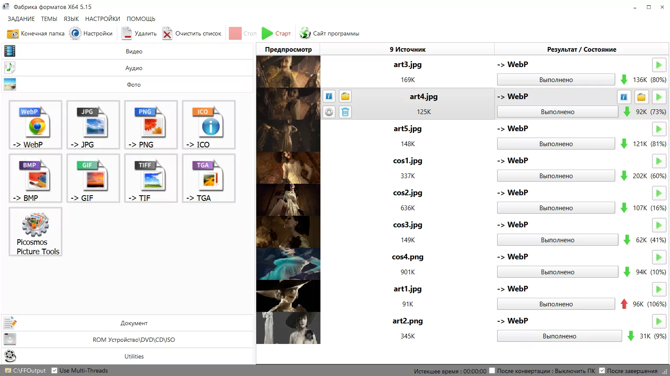Click the Результат / Состояние column header
Screen dimensions: 670x376
pos(581,50)
